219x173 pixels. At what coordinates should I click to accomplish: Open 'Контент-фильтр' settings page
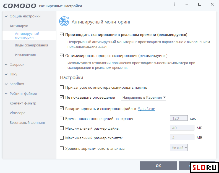23,103
